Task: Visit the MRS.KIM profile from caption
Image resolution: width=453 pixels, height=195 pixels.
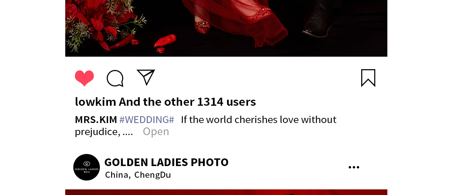Action: pyautogui.click(x=96, y=120)
